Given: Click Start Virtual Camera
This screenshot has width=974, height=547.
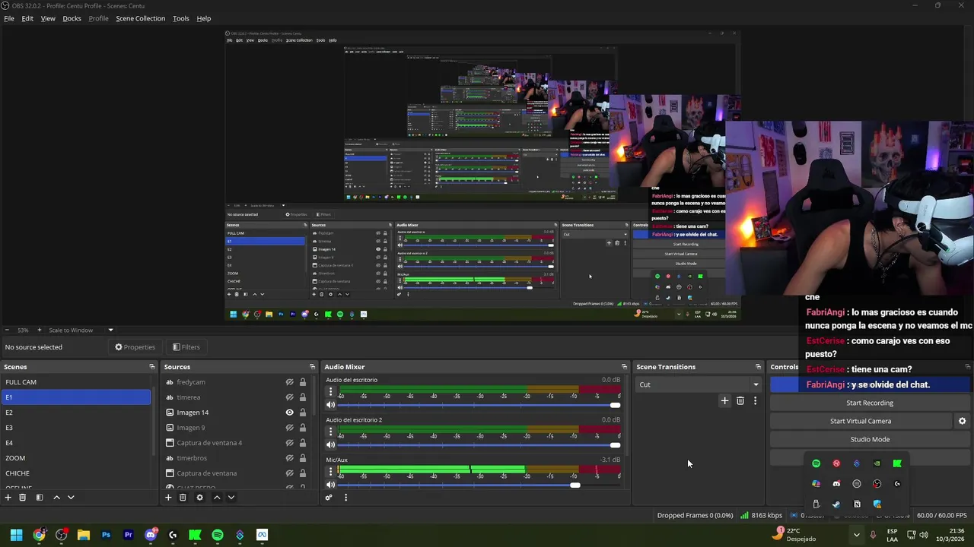Looking at the screenshot, I should click(861, 421).
